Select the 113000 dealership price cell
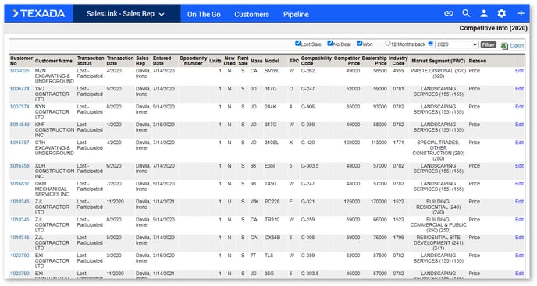This screenshot has height=286, width=537. coord(379,143)
